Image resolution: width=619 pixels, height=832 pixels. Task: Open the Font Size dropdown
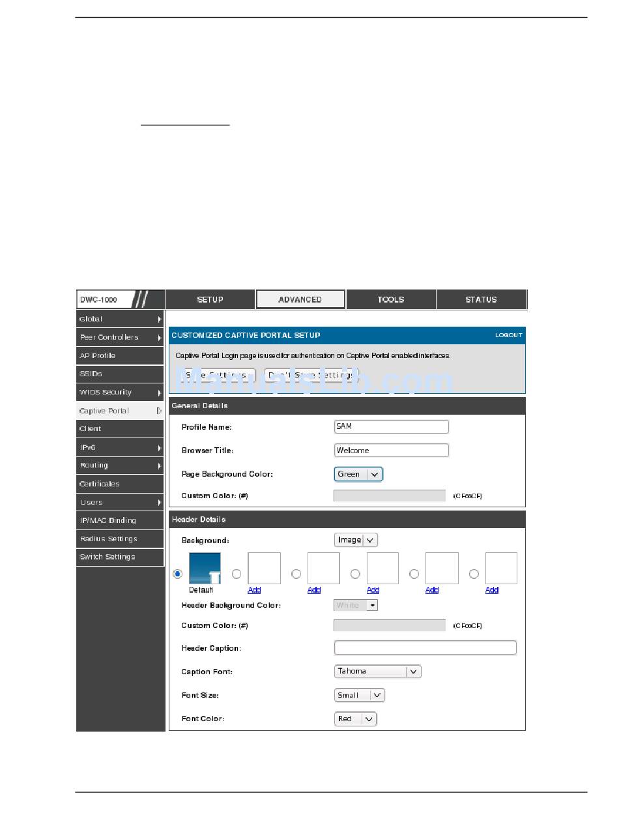pyautogui.click(x=360, y=695)
